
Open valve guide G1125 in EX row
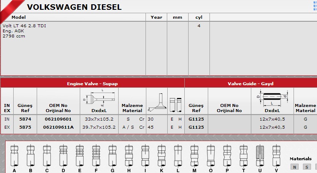coord(196,127)
